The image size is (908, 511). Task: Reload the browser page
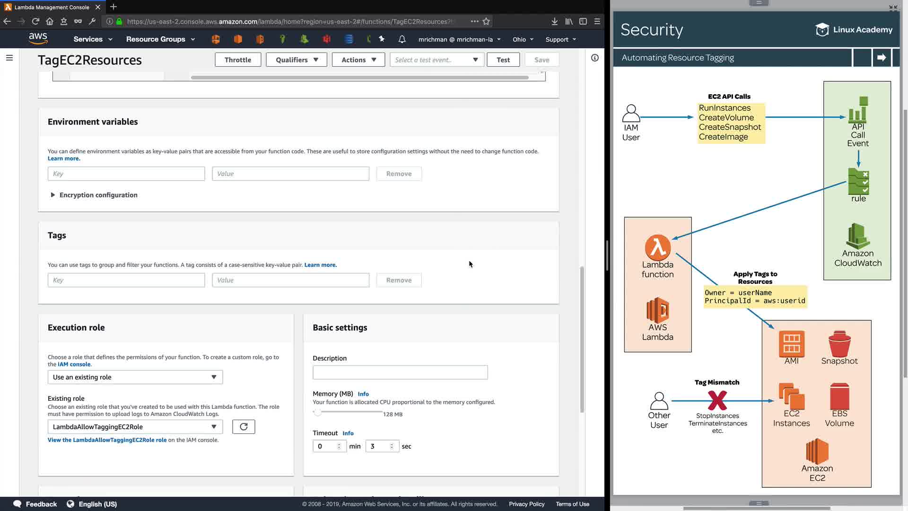[x=35, y=21]
